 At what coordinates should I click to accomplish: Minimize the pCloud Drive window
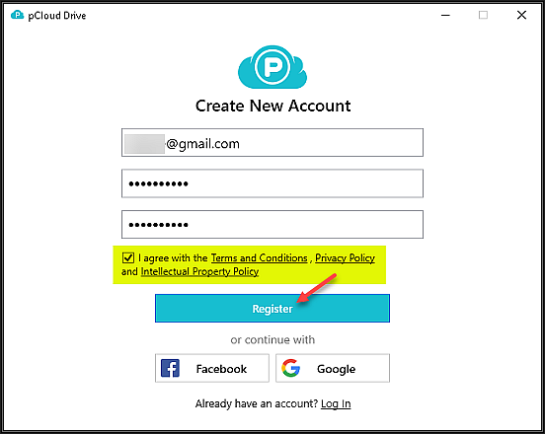click(445, 15)
